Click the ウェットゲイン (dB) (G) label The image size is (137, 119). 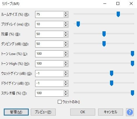[17, 74]
